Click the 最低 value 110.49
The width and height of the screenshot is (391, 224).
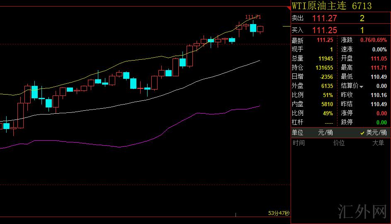click(379, 77)
